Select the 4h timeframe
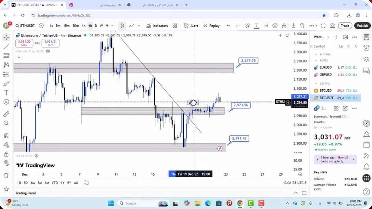 click(x=90, y=26)
